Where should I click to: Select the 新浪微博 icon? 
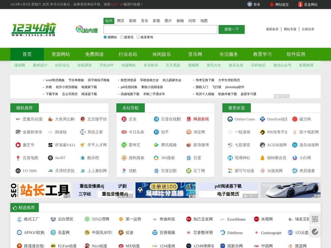189,145
